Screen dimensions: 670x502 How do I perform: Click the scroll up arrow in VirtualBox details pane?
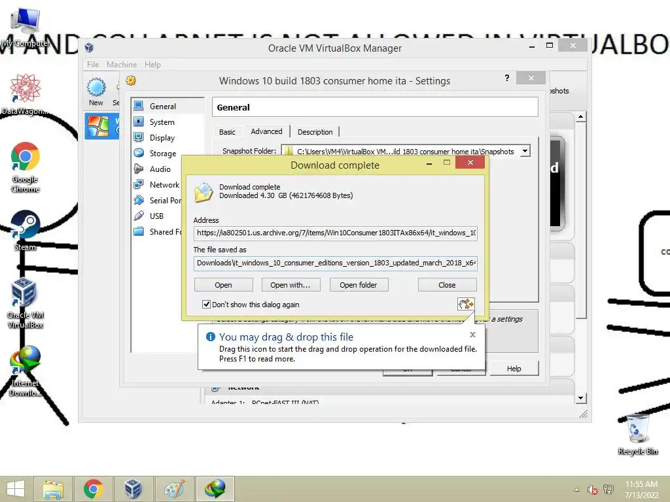tap(581, 116)
